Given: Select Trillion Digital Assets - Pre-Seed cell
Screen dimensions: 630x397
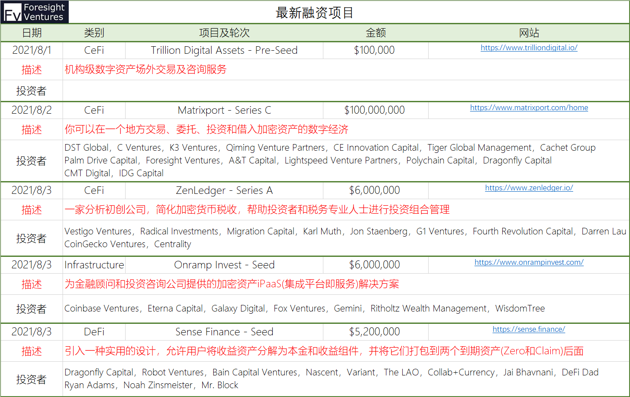Looking at the screenshot, I should (x=224, y=50).
